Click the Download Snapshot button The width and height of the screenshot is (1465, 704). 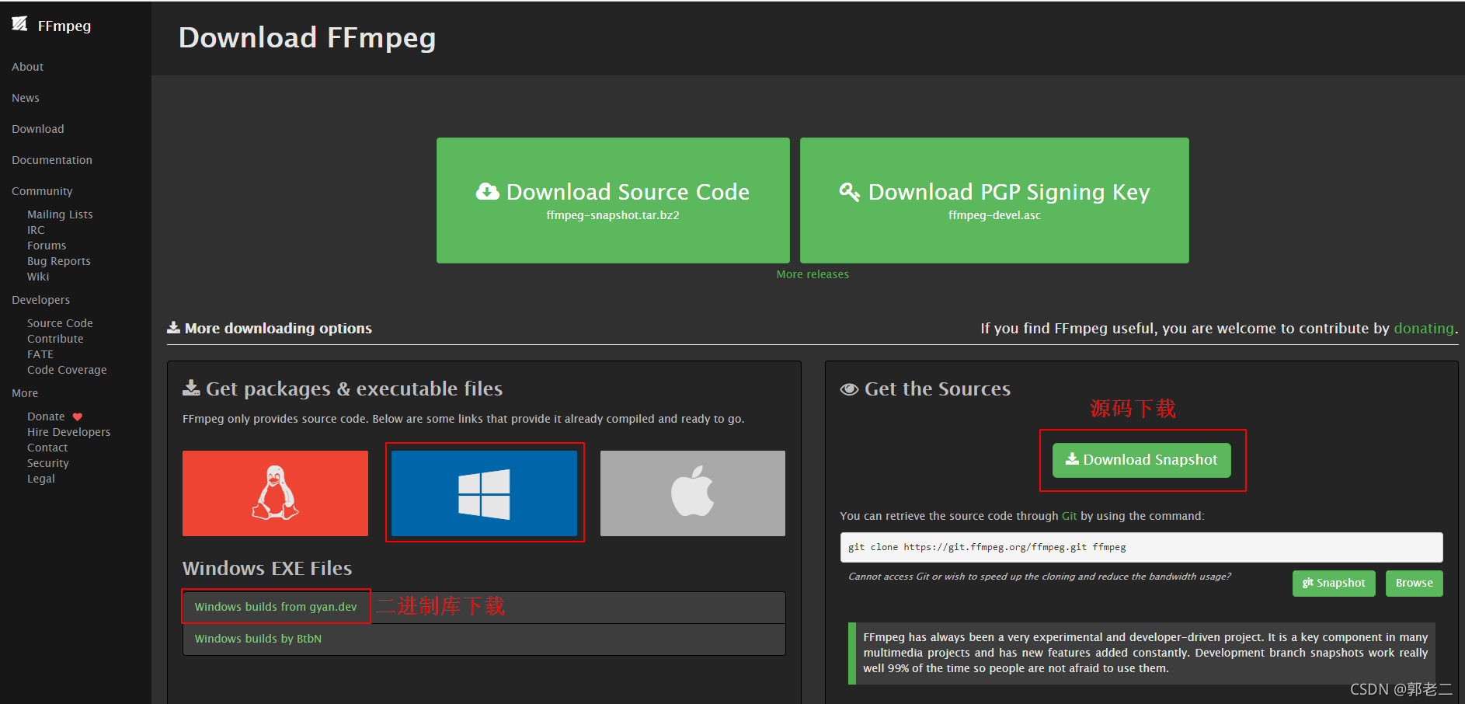[1142, 460]
